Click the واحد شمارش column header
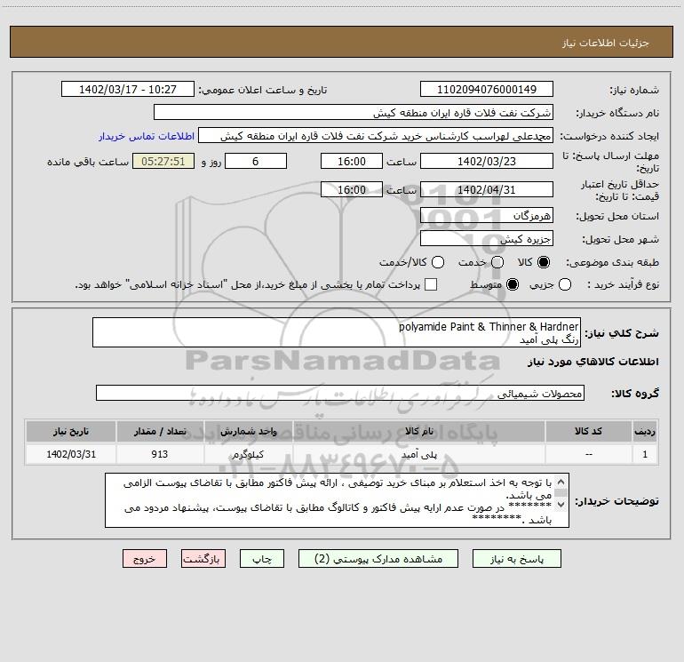This screenshot has width=684, height=662. point(248,432)
